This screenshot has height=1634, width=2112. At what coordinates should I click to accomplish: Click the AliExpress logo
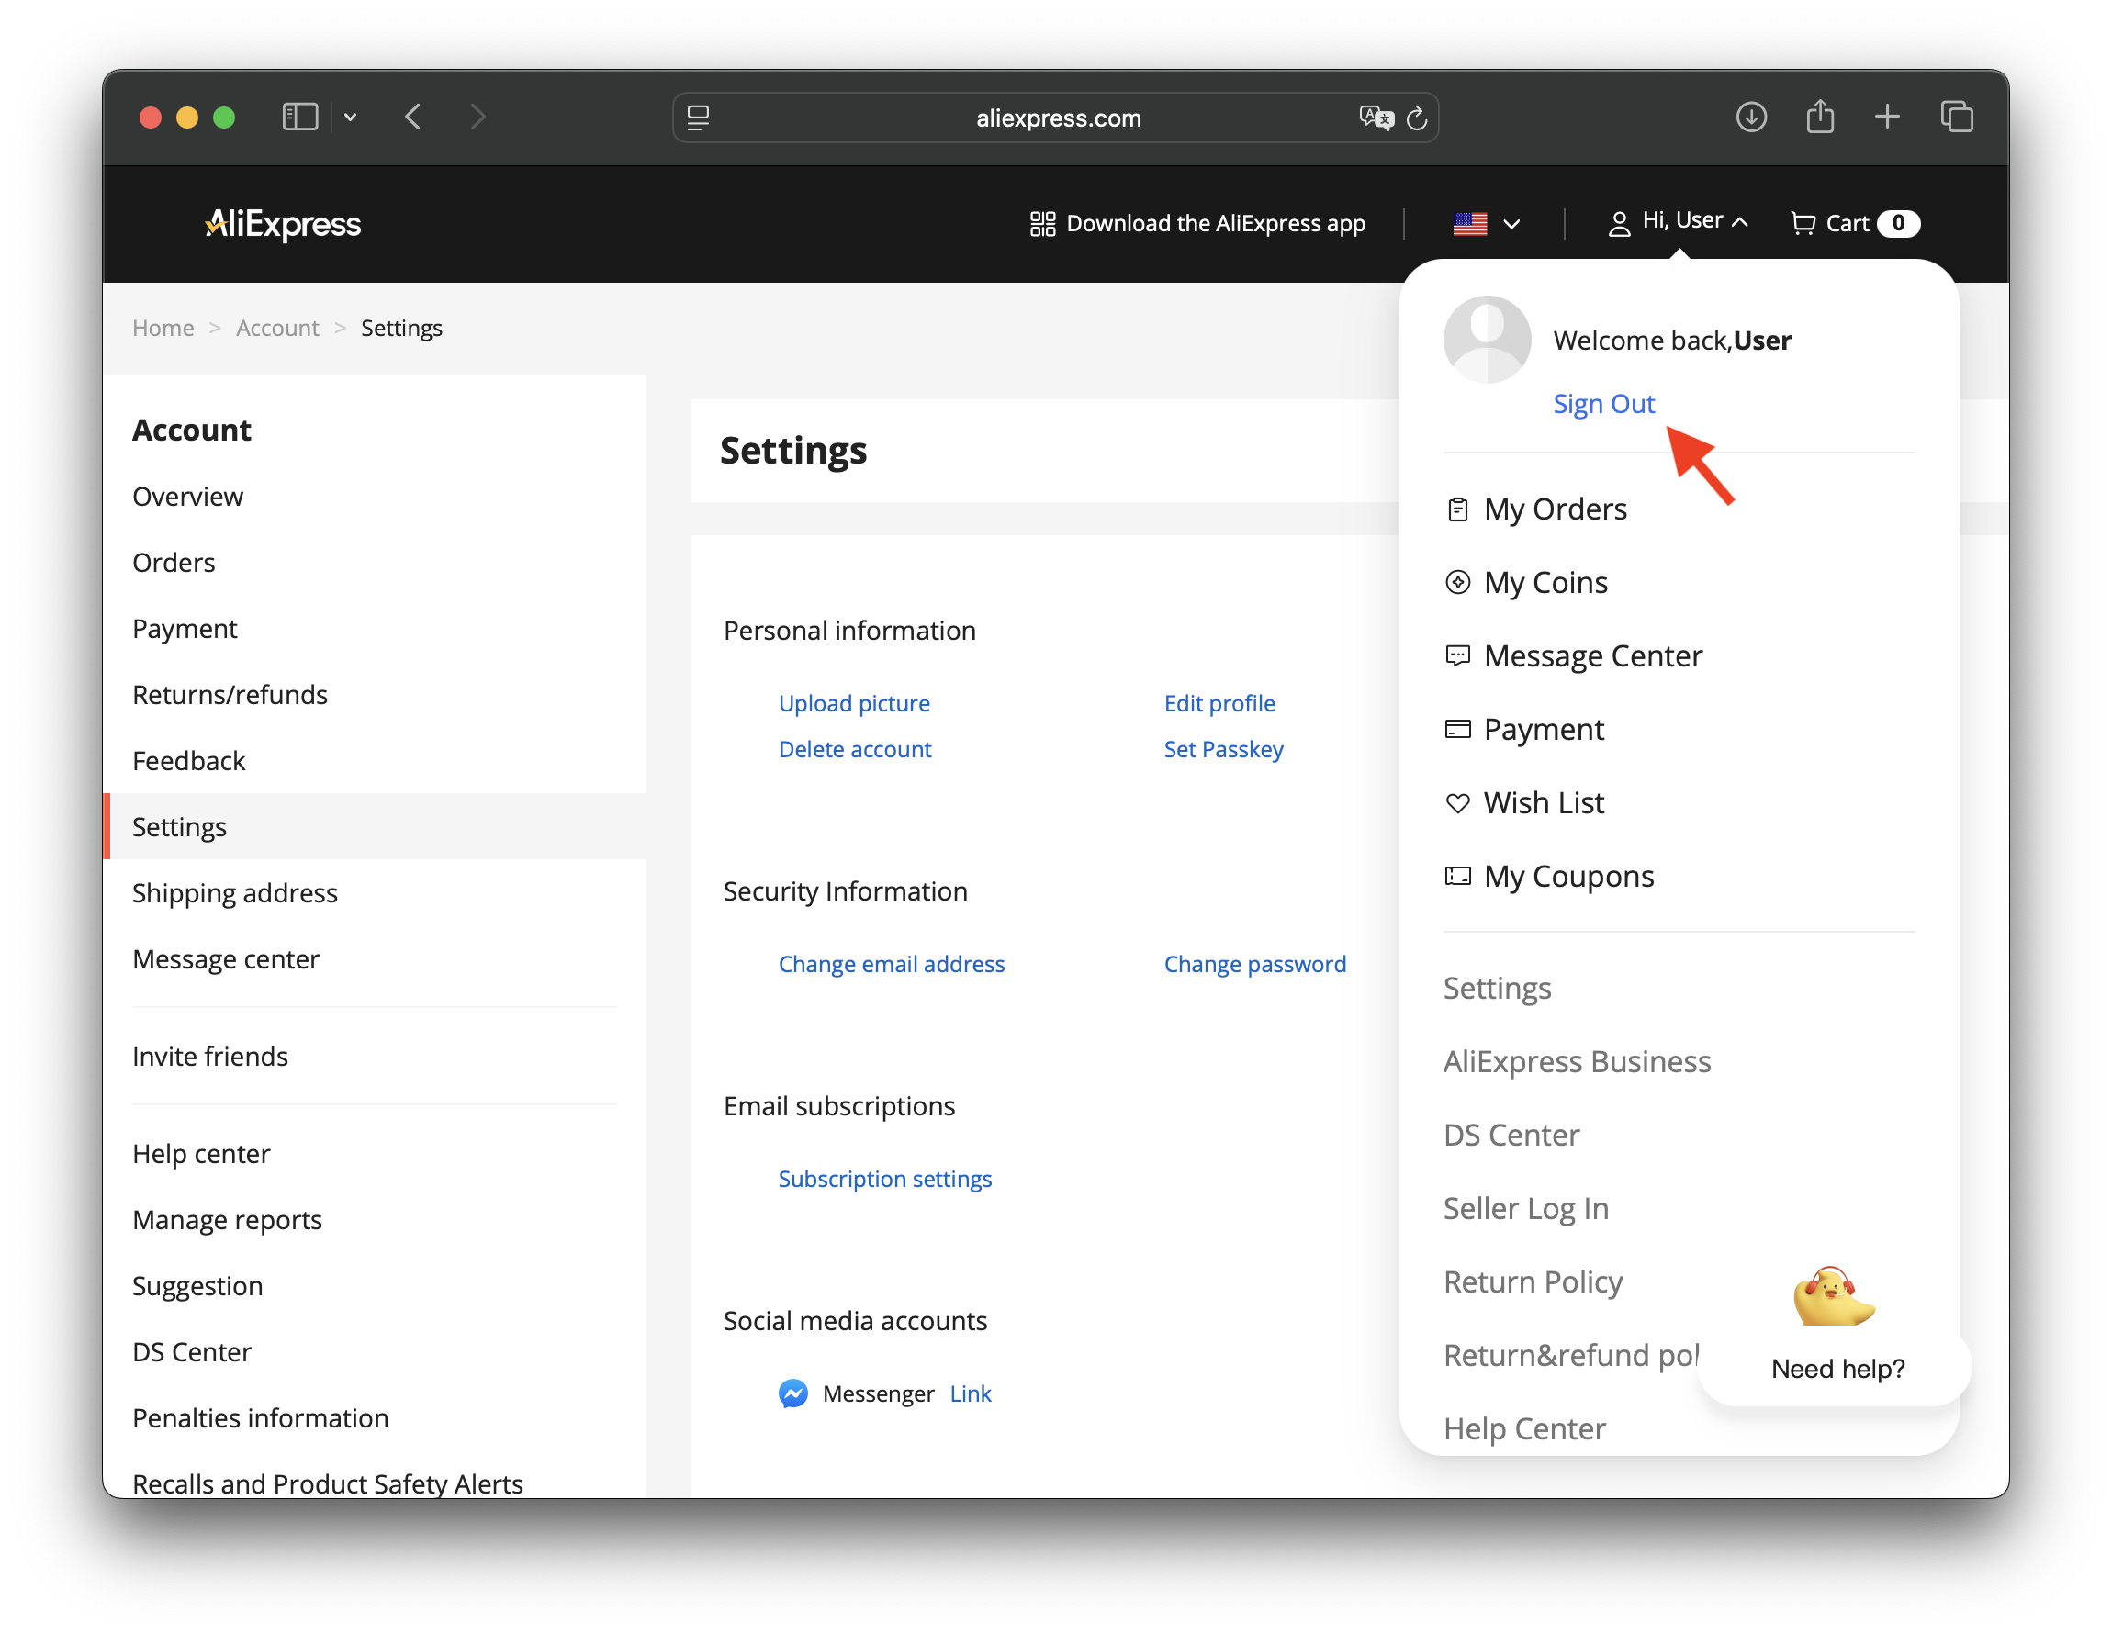coord(283,223)
